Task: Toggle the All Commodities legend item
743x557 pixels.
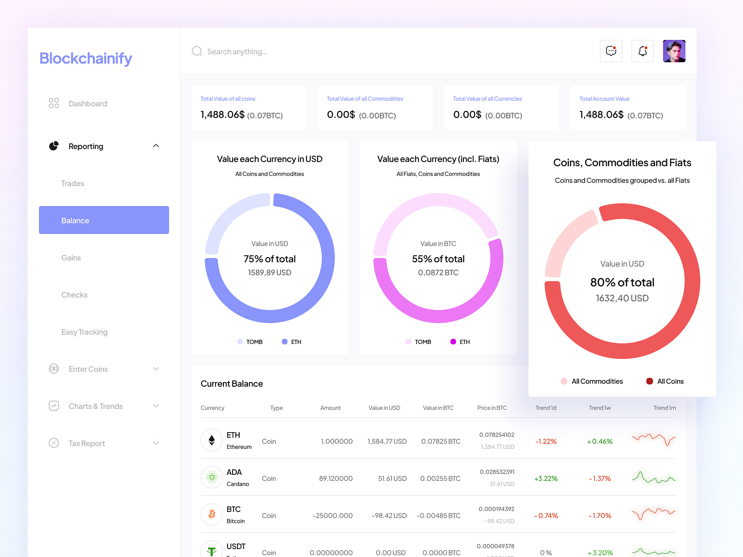Action: pyautogui.click(x=592, y=381)
